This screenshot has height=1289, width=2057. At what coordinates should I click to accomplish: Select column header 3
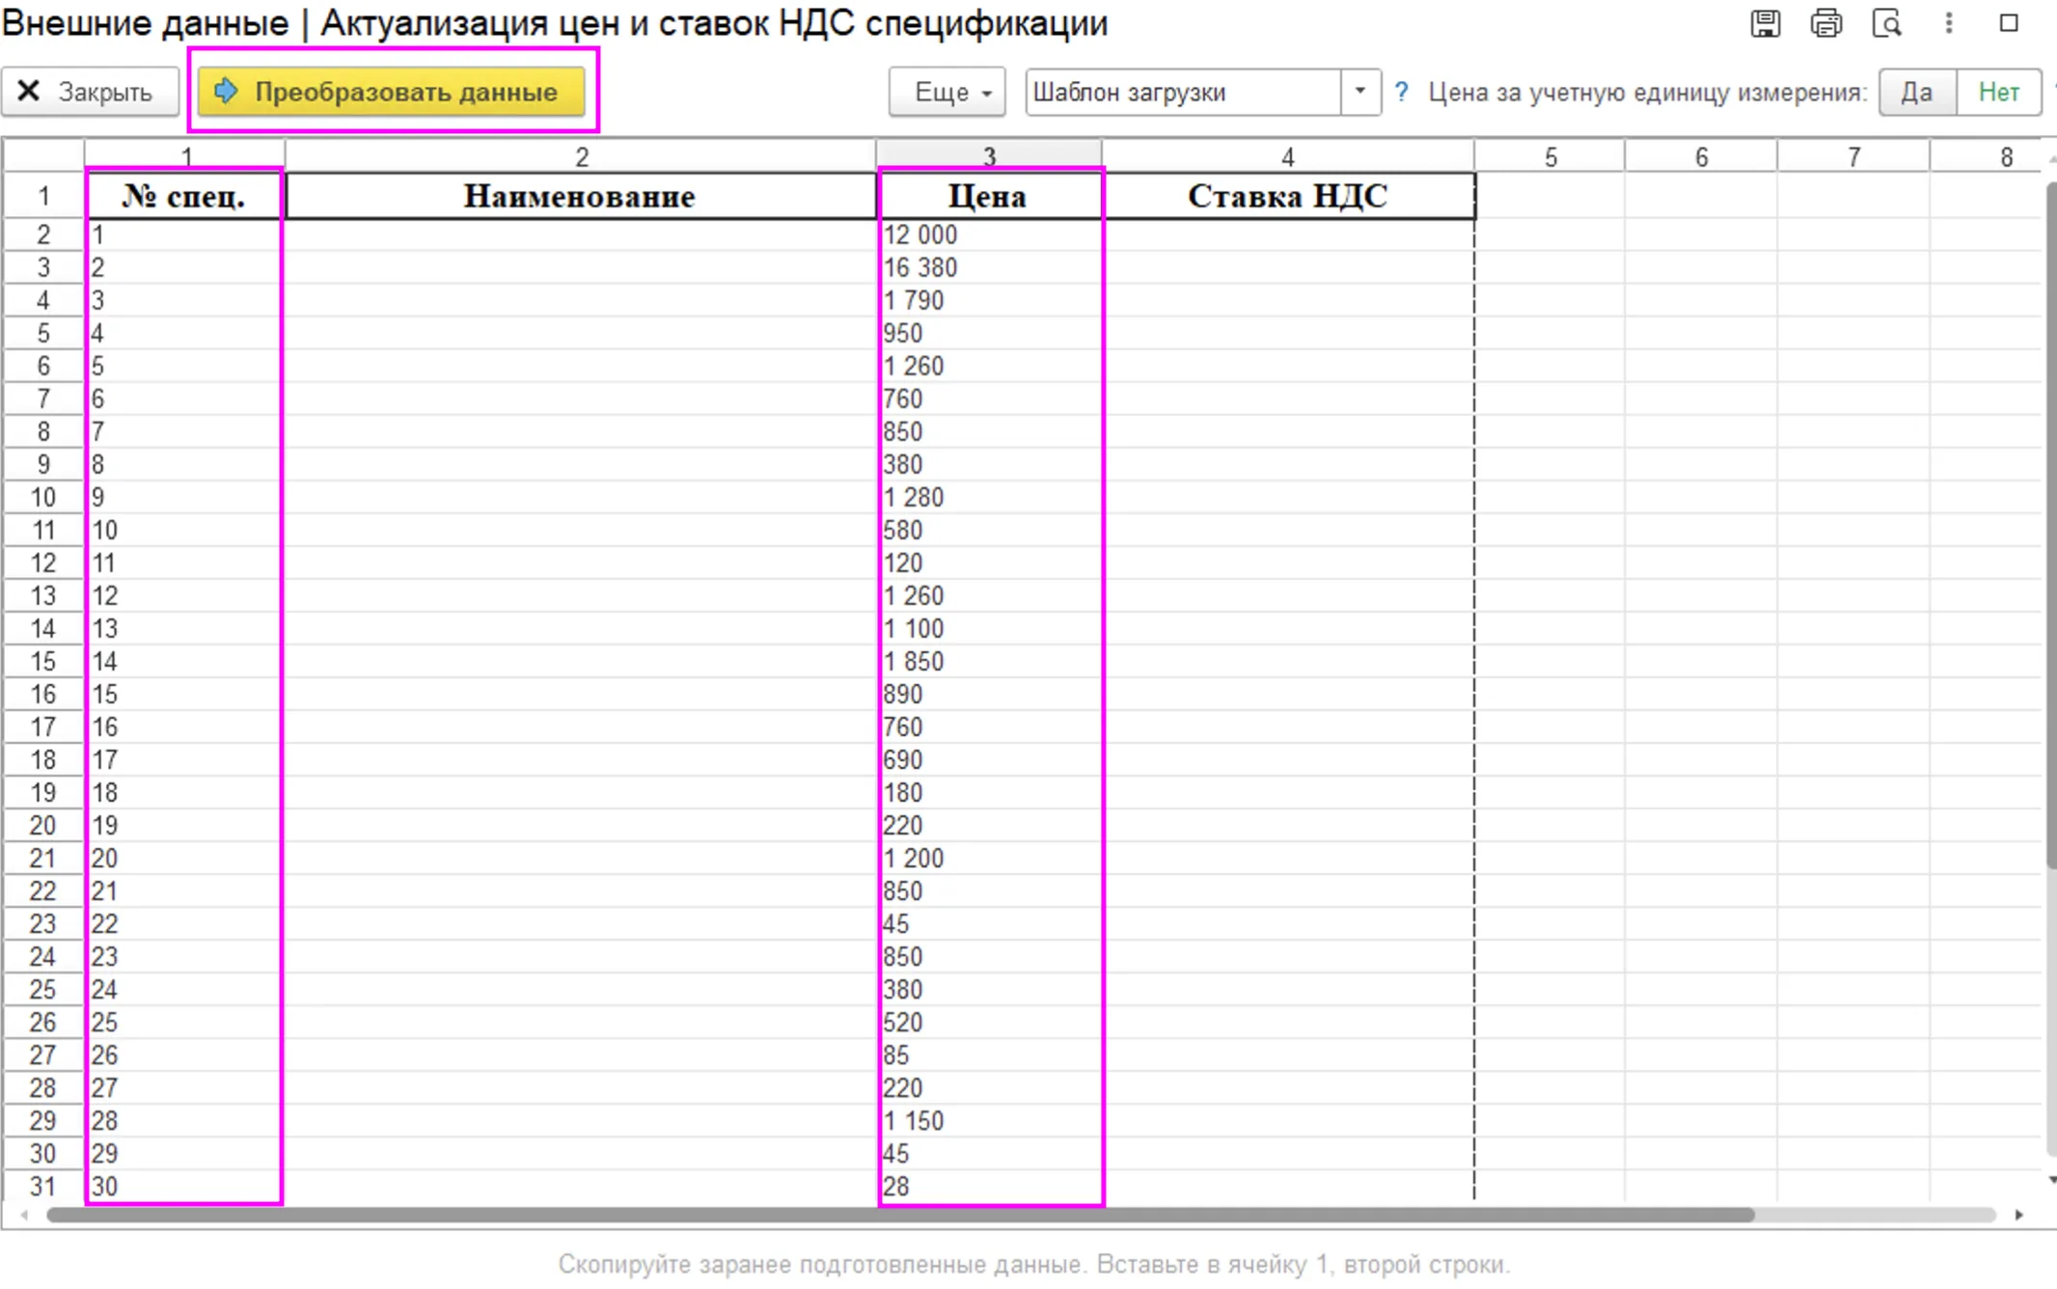pyautogui.click(x=989, y=156)
